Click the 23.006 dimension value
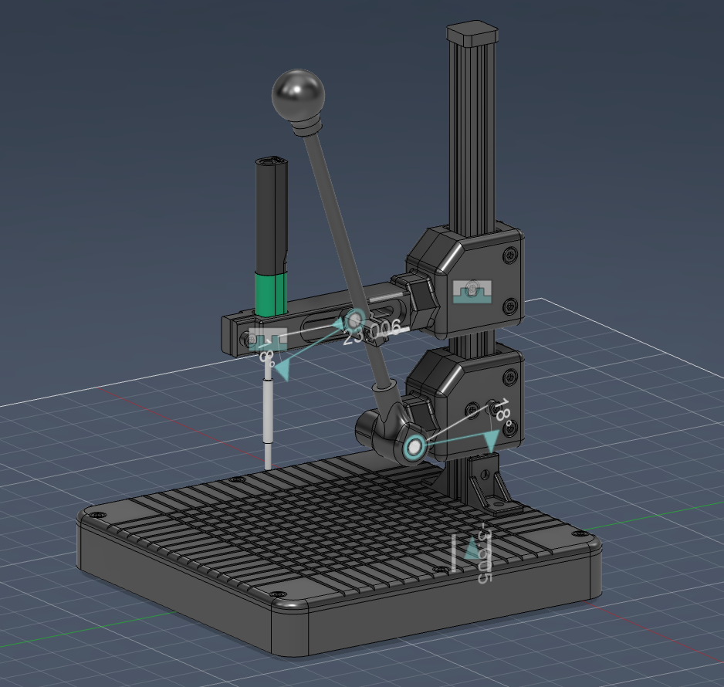This screenshot has height=687, width=724. (372, 333)
